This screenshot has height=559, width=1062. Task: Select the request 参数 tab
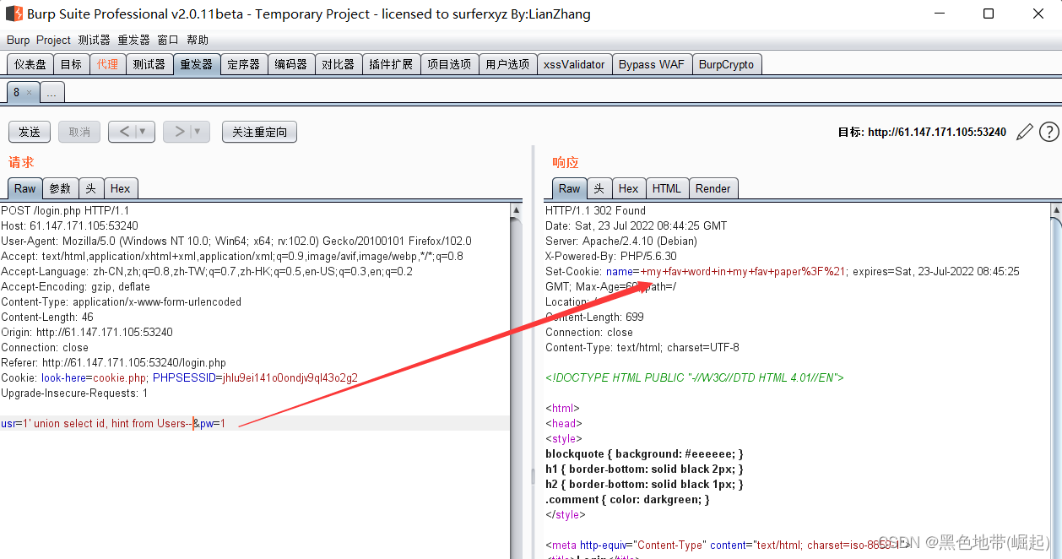click(61, 188)
